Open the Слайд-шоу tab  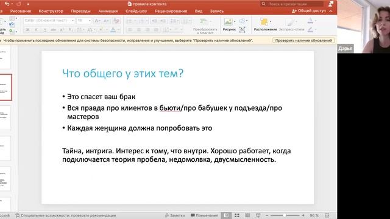136,11
